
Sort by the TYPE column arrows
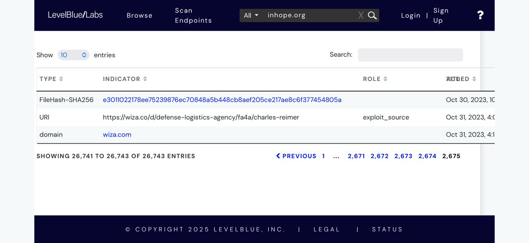(61, 79)
